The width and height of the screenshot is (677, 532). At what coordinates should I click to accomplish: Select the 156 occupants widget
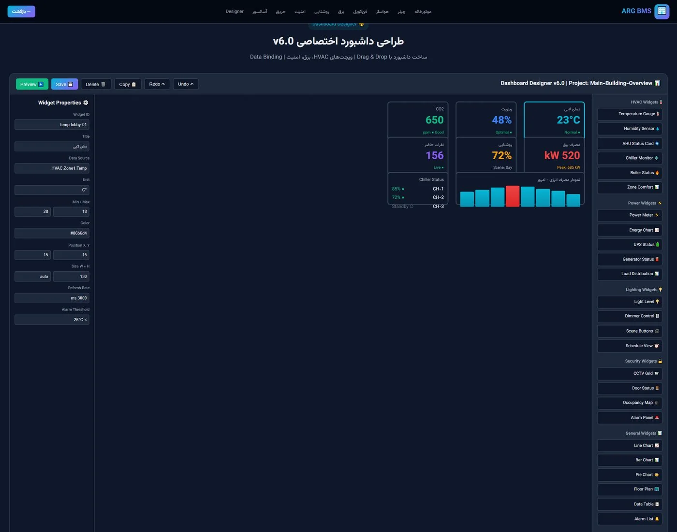click(x=418, y=155)
